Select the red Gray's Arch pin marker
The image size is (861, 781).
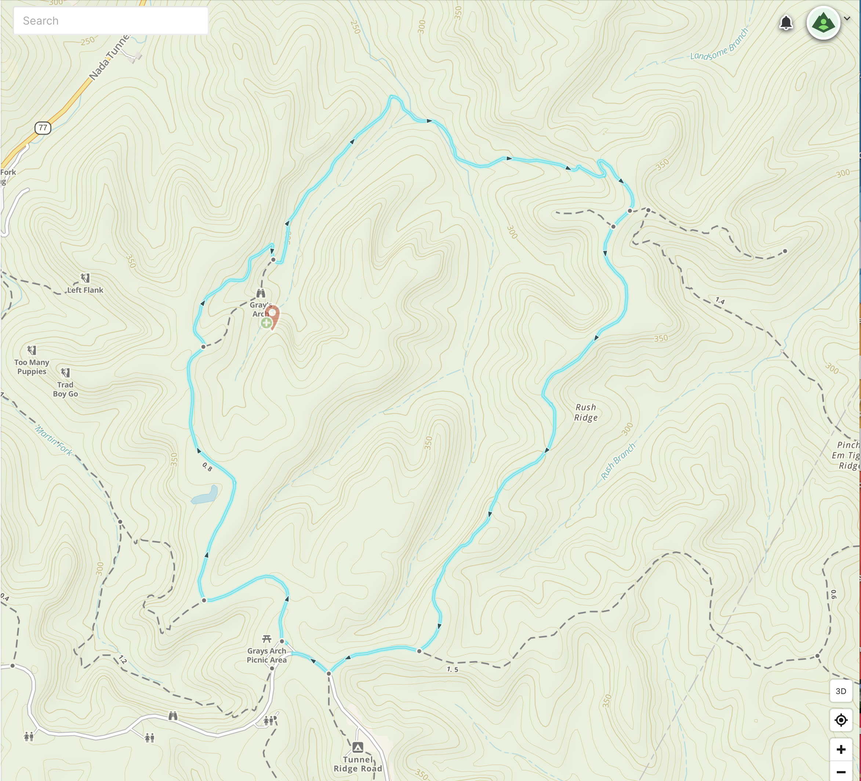tap(272, 317)
